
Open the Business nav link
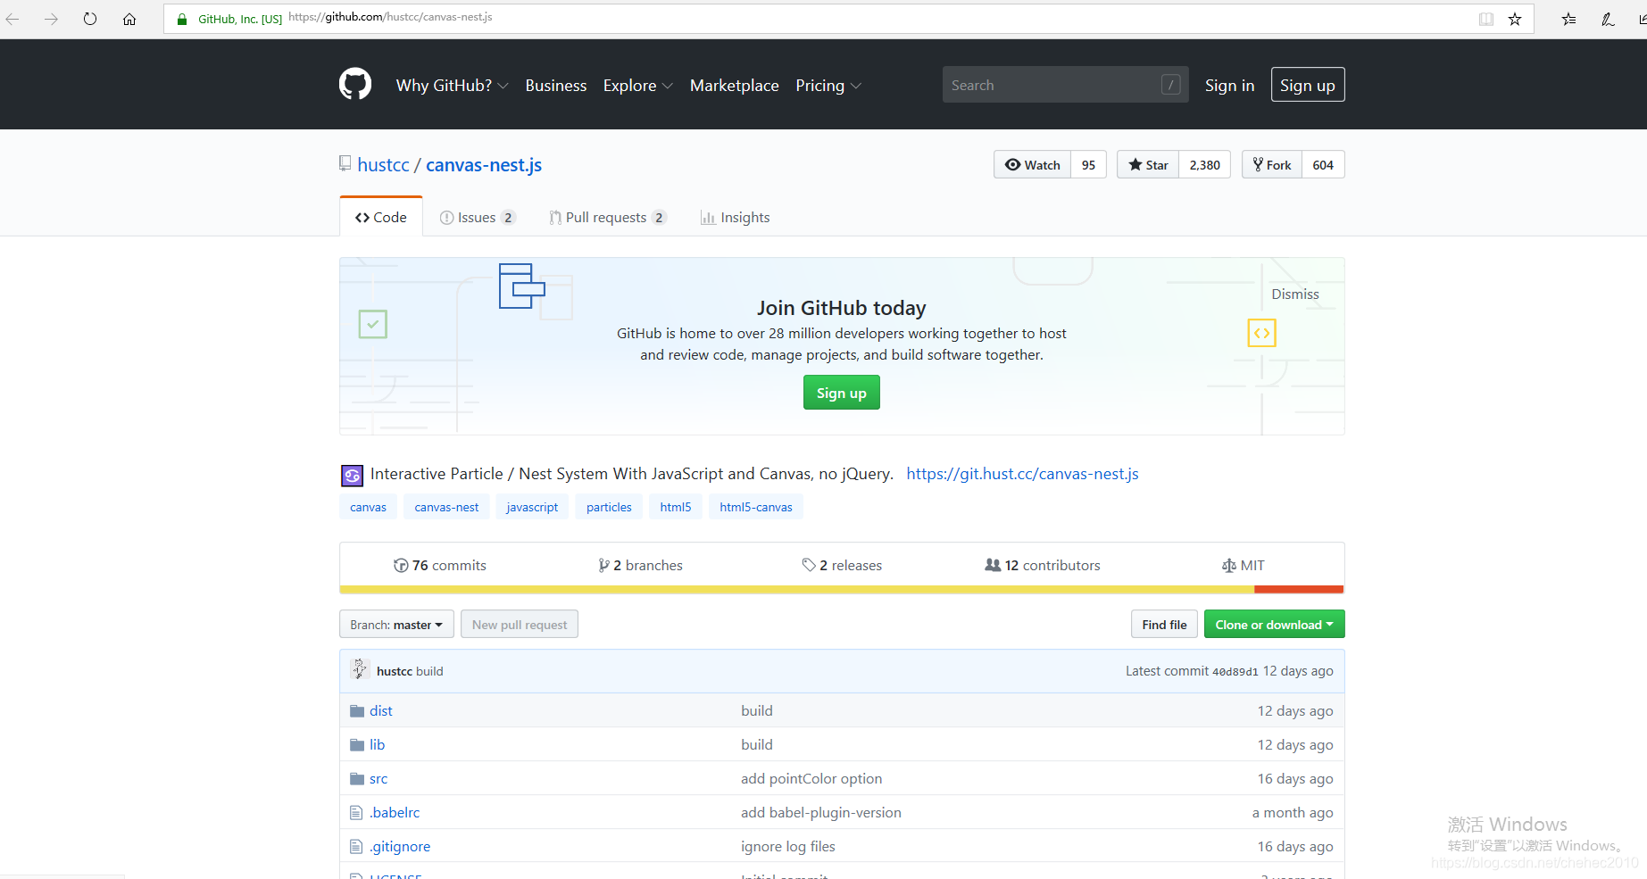coord(556,86)
